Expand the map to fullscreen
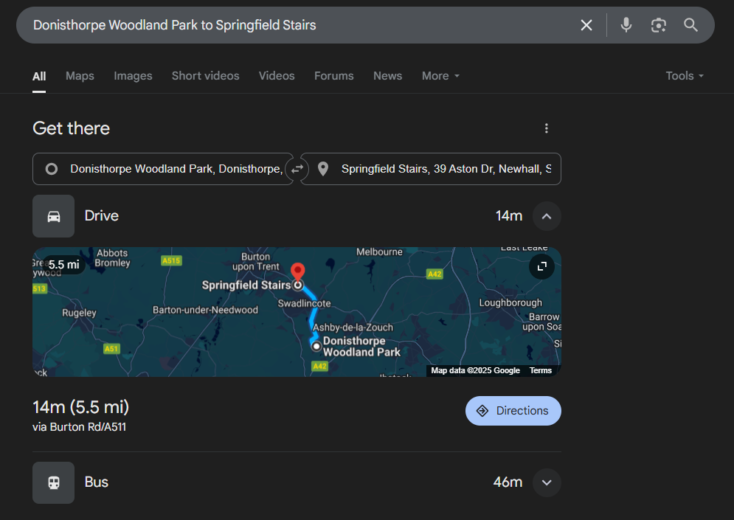Image resolution: width=734 pixels, height=520 pixels. tap(542, 266)
